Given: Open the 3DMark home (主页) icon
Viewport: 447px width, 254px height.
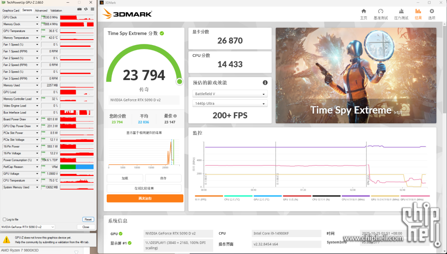Looking at the screenshot, I should (364, 14).
